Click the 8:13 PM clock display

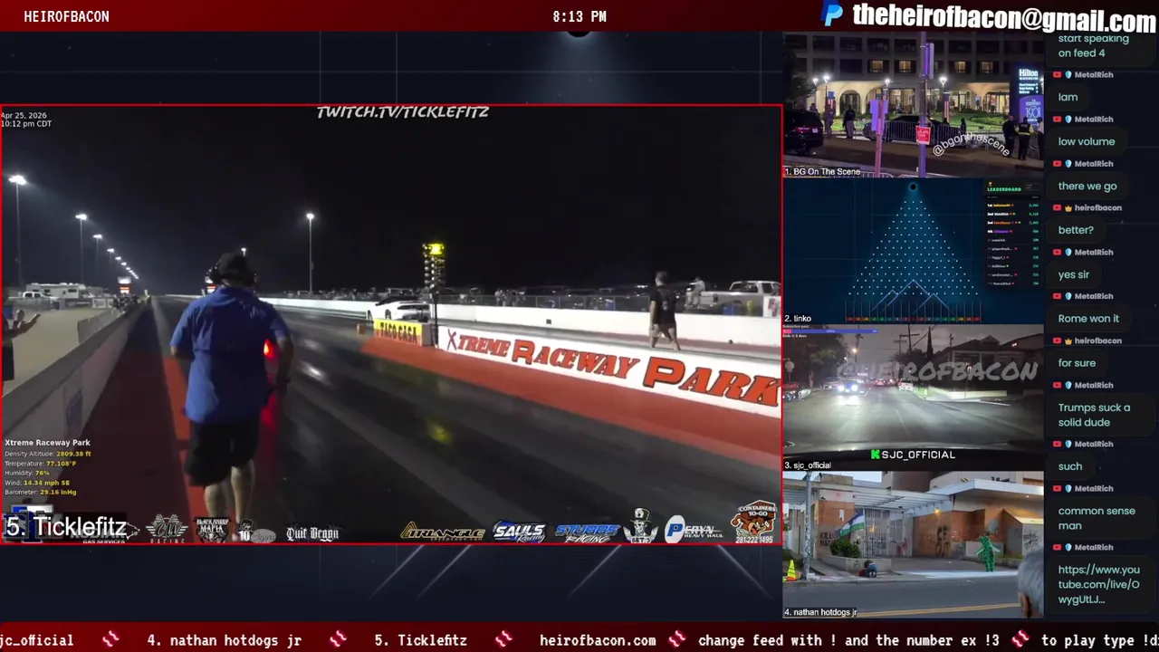[579, 16]
